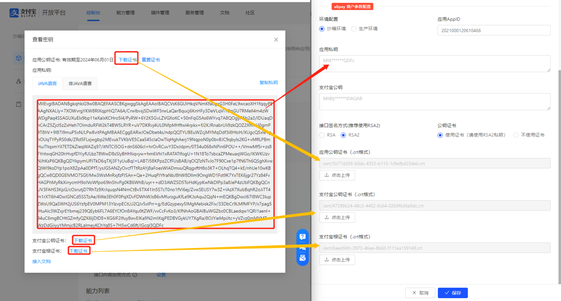This screenshot has height=301, width=561.
Task: Click the right panel vertical scrollbar
Action: click(x=560, y=177)
